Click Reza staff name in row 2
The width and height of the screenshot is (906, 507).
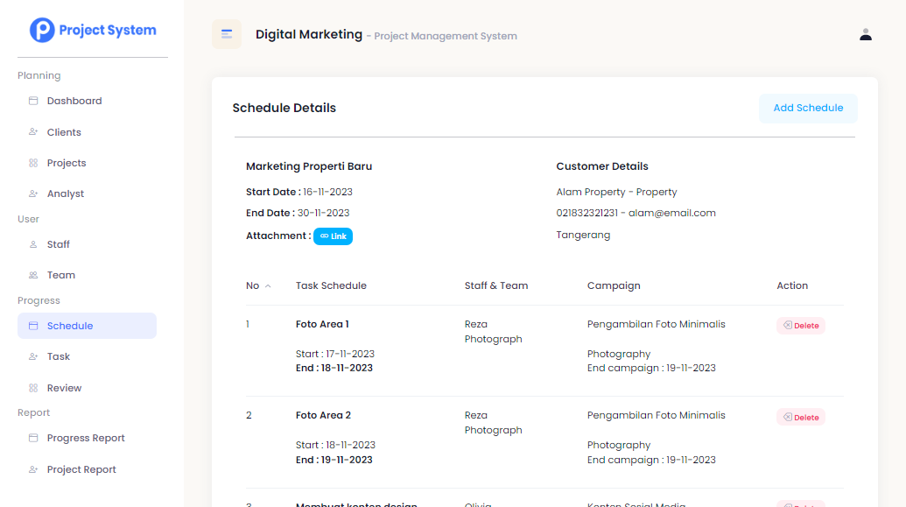click(476, 415)
